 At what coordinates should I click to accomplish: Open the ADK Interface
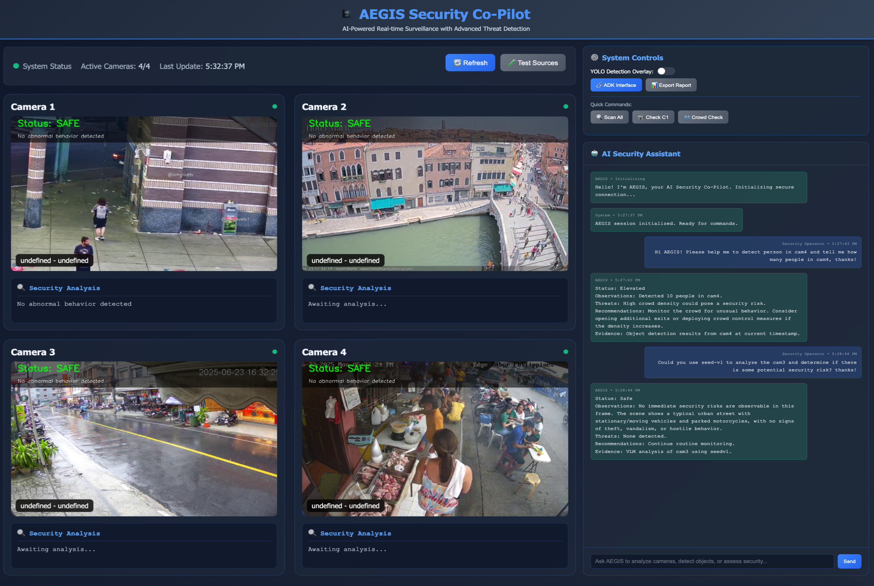pos(616,85)
